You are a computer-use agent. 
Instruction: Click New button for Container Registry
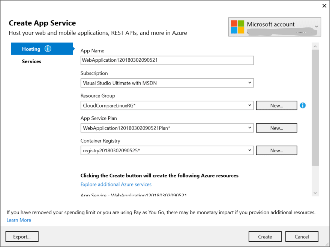tap(276, 150)
